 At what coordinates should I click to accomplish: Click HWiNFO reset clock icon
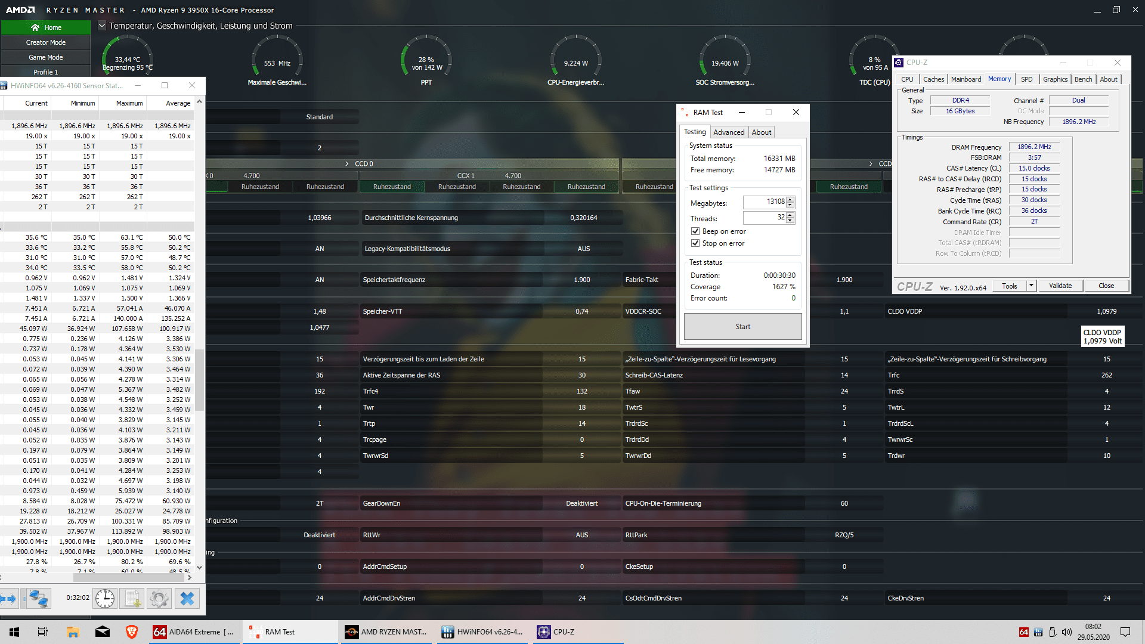[105, 598]
